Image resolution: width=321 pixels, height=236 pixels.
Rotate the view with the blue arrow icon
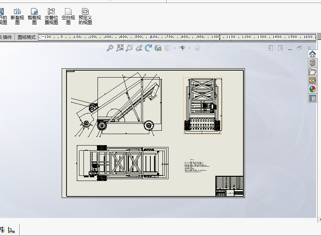tap(148, 48)
